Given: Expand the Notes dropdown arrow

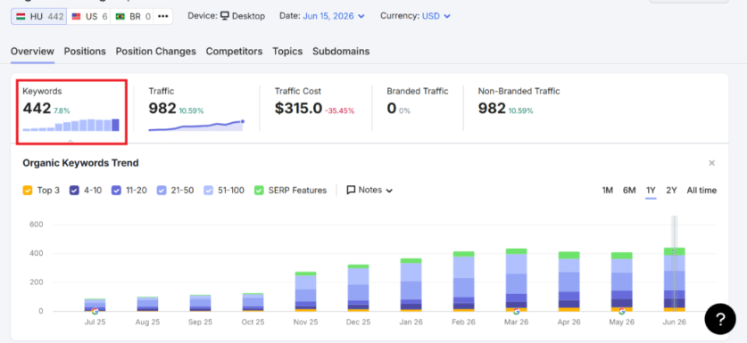Looking at the screenshot, I should pyautogui.click(x=389, y=191).
